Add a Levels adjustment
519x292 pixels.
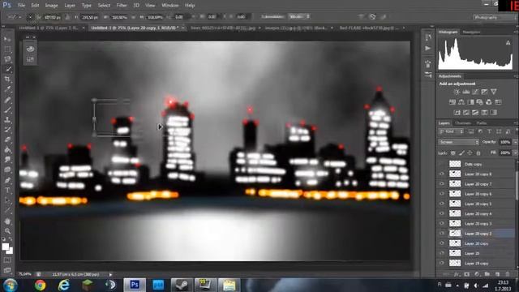pyautogui.click(x=466, y=92)
